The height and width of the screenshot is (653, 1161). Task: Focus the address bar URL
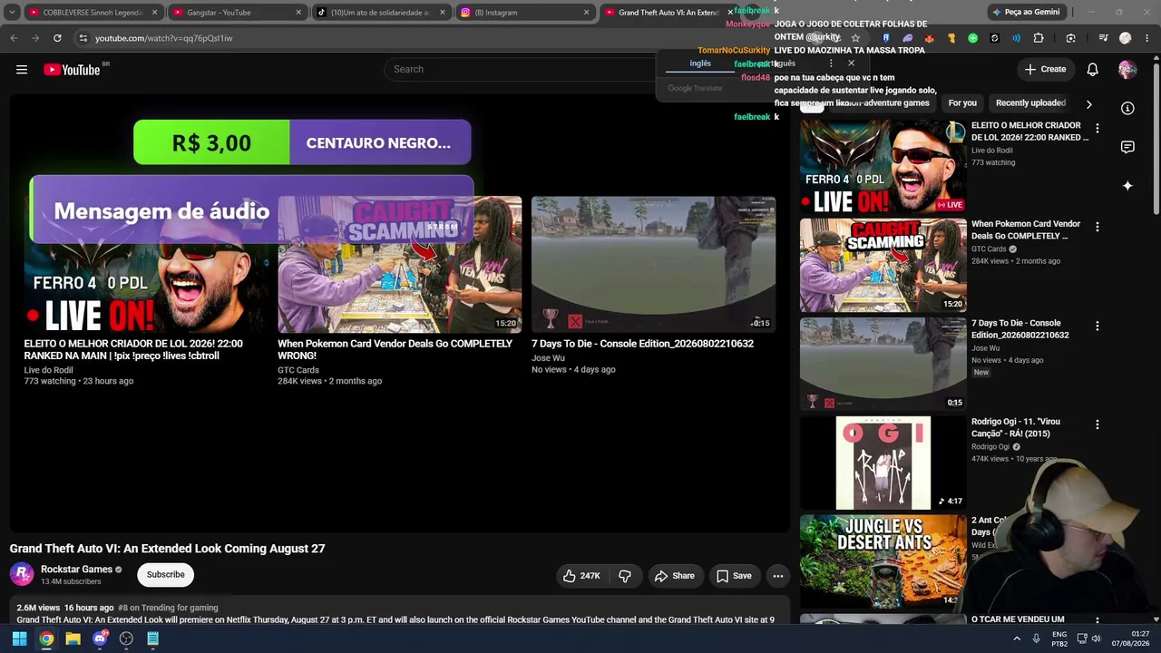(163, 38)
